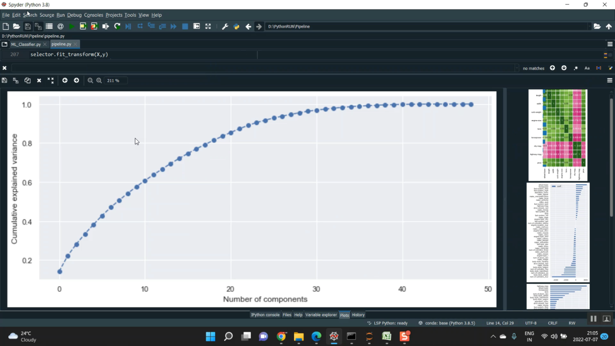Viewport: 615px width, 346px height.
Task: Open the PYTHONPATH manager Python icon
Action: pos(237,27)
